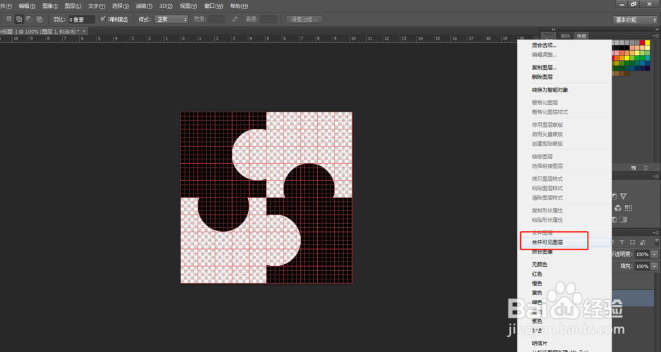Image resolution: width=661 pixels, height=352 pixels.
Task: Switch to the 色板 Swatches panel tab
Action: click(582, 36)
